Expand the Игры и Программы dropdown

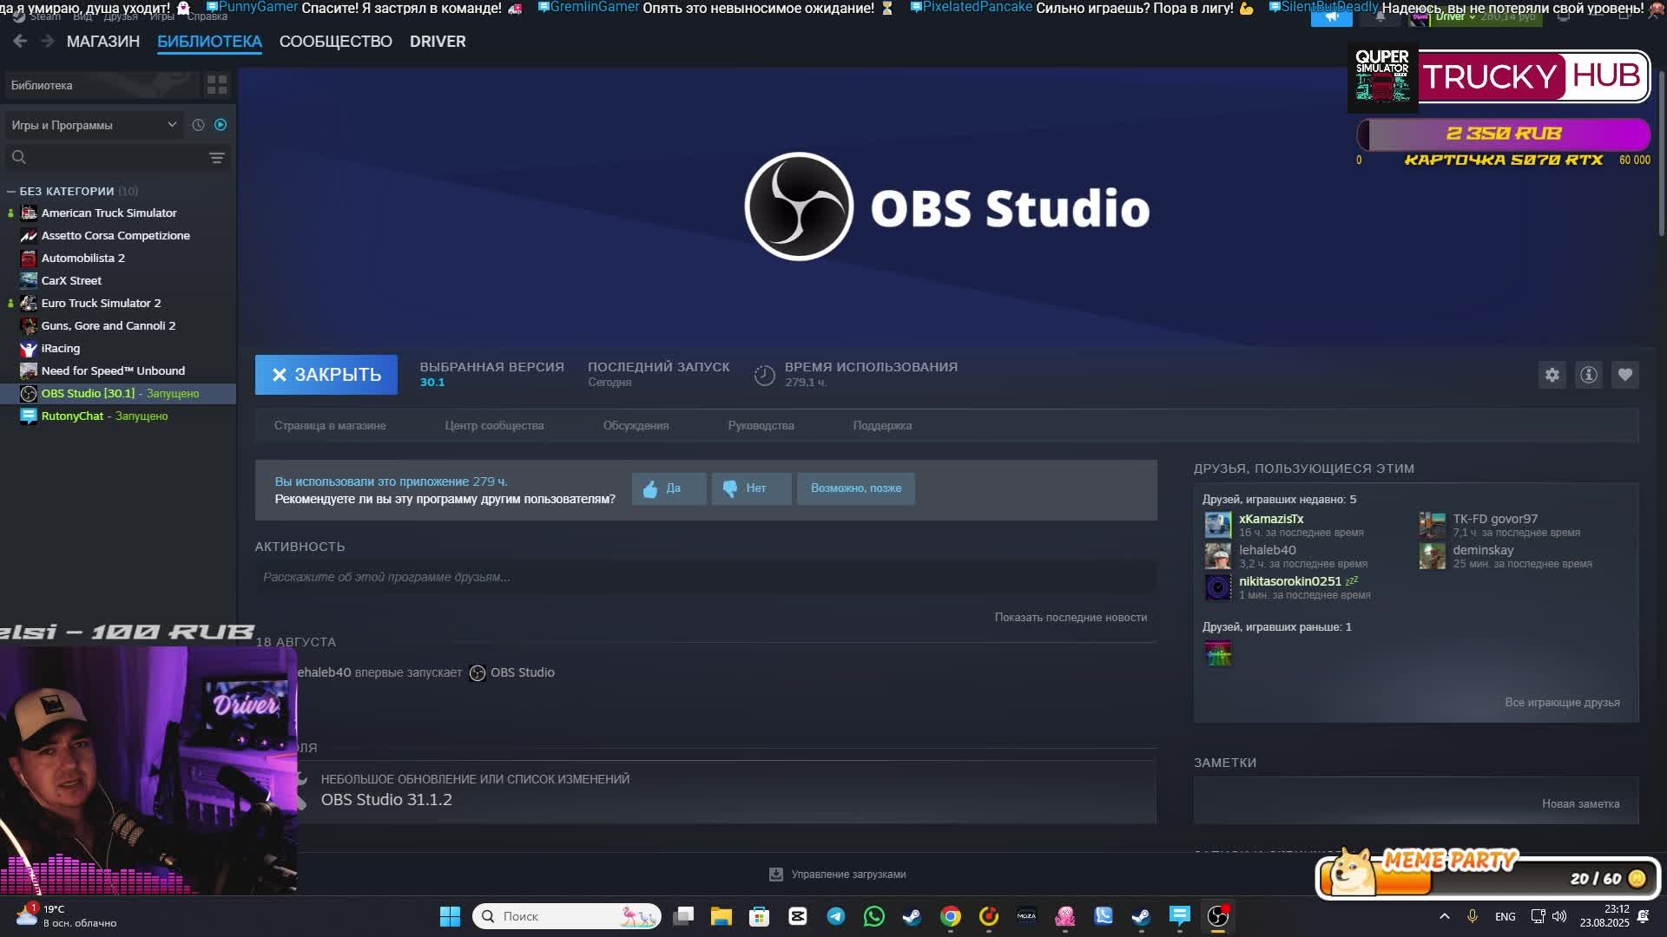tap(94, 125)
